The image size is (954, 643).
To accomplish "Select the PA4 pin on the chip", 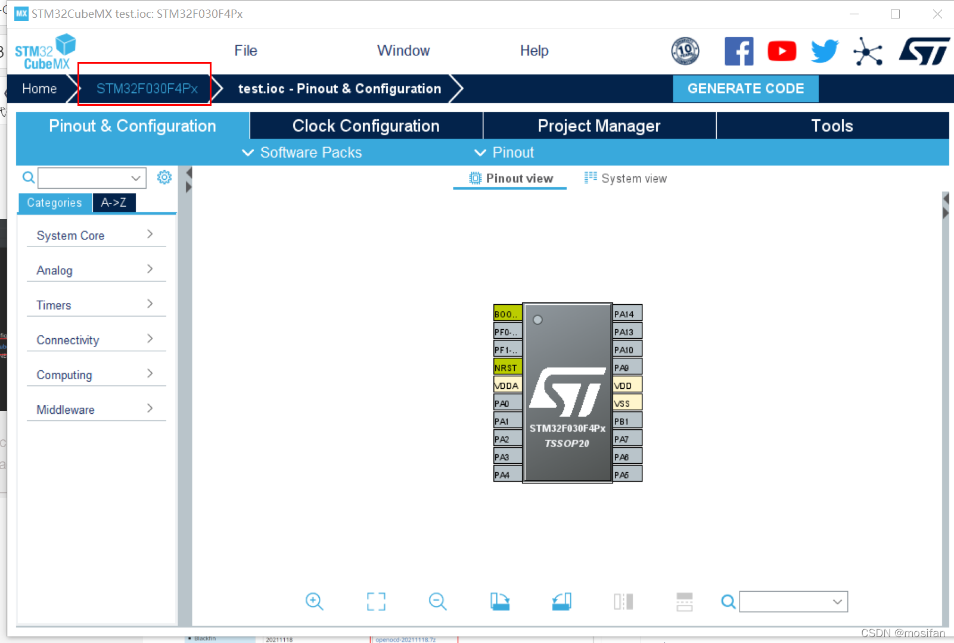I will click(508, 474).
